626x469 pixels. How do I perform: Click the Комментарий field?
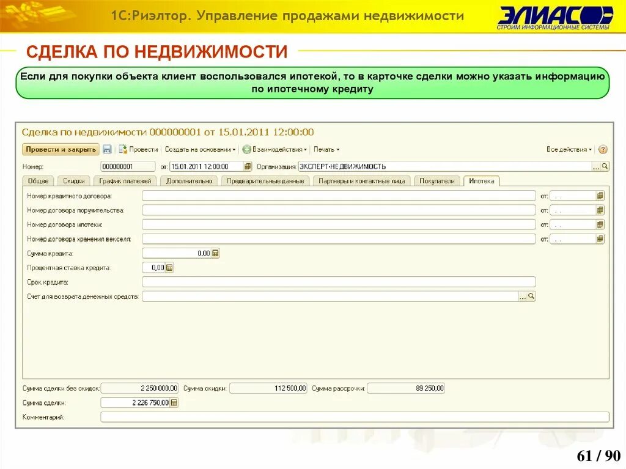[x=355, y=417]
